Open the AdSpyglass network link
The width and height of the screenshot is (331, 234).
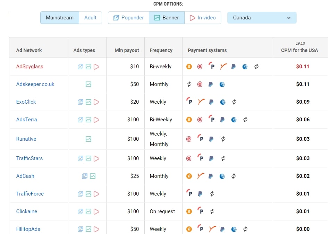coord(29,67)
